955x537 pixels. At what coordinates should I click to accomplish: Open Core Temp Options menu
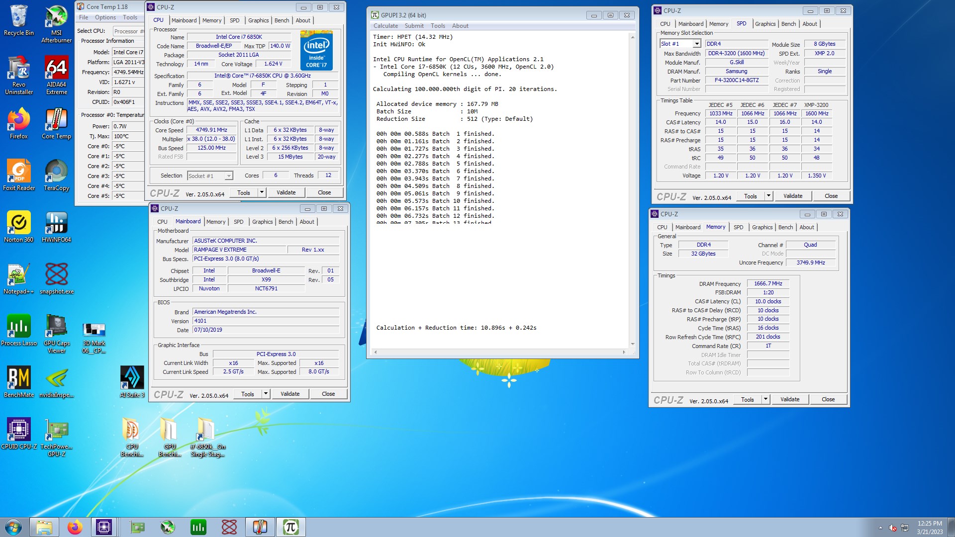(105, 17)
